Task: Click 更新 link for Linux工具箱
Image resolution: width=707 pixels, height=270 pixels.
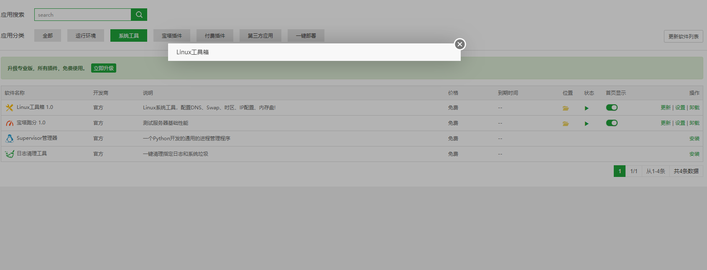Action: [666, 108]
